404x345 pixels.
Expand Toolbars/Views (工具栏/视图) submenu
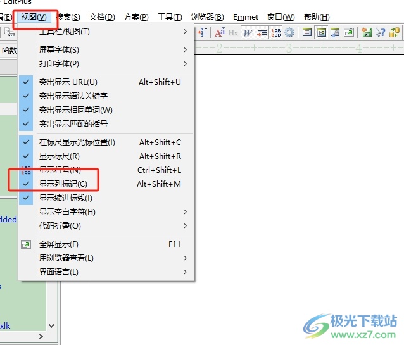coord(106,32)
